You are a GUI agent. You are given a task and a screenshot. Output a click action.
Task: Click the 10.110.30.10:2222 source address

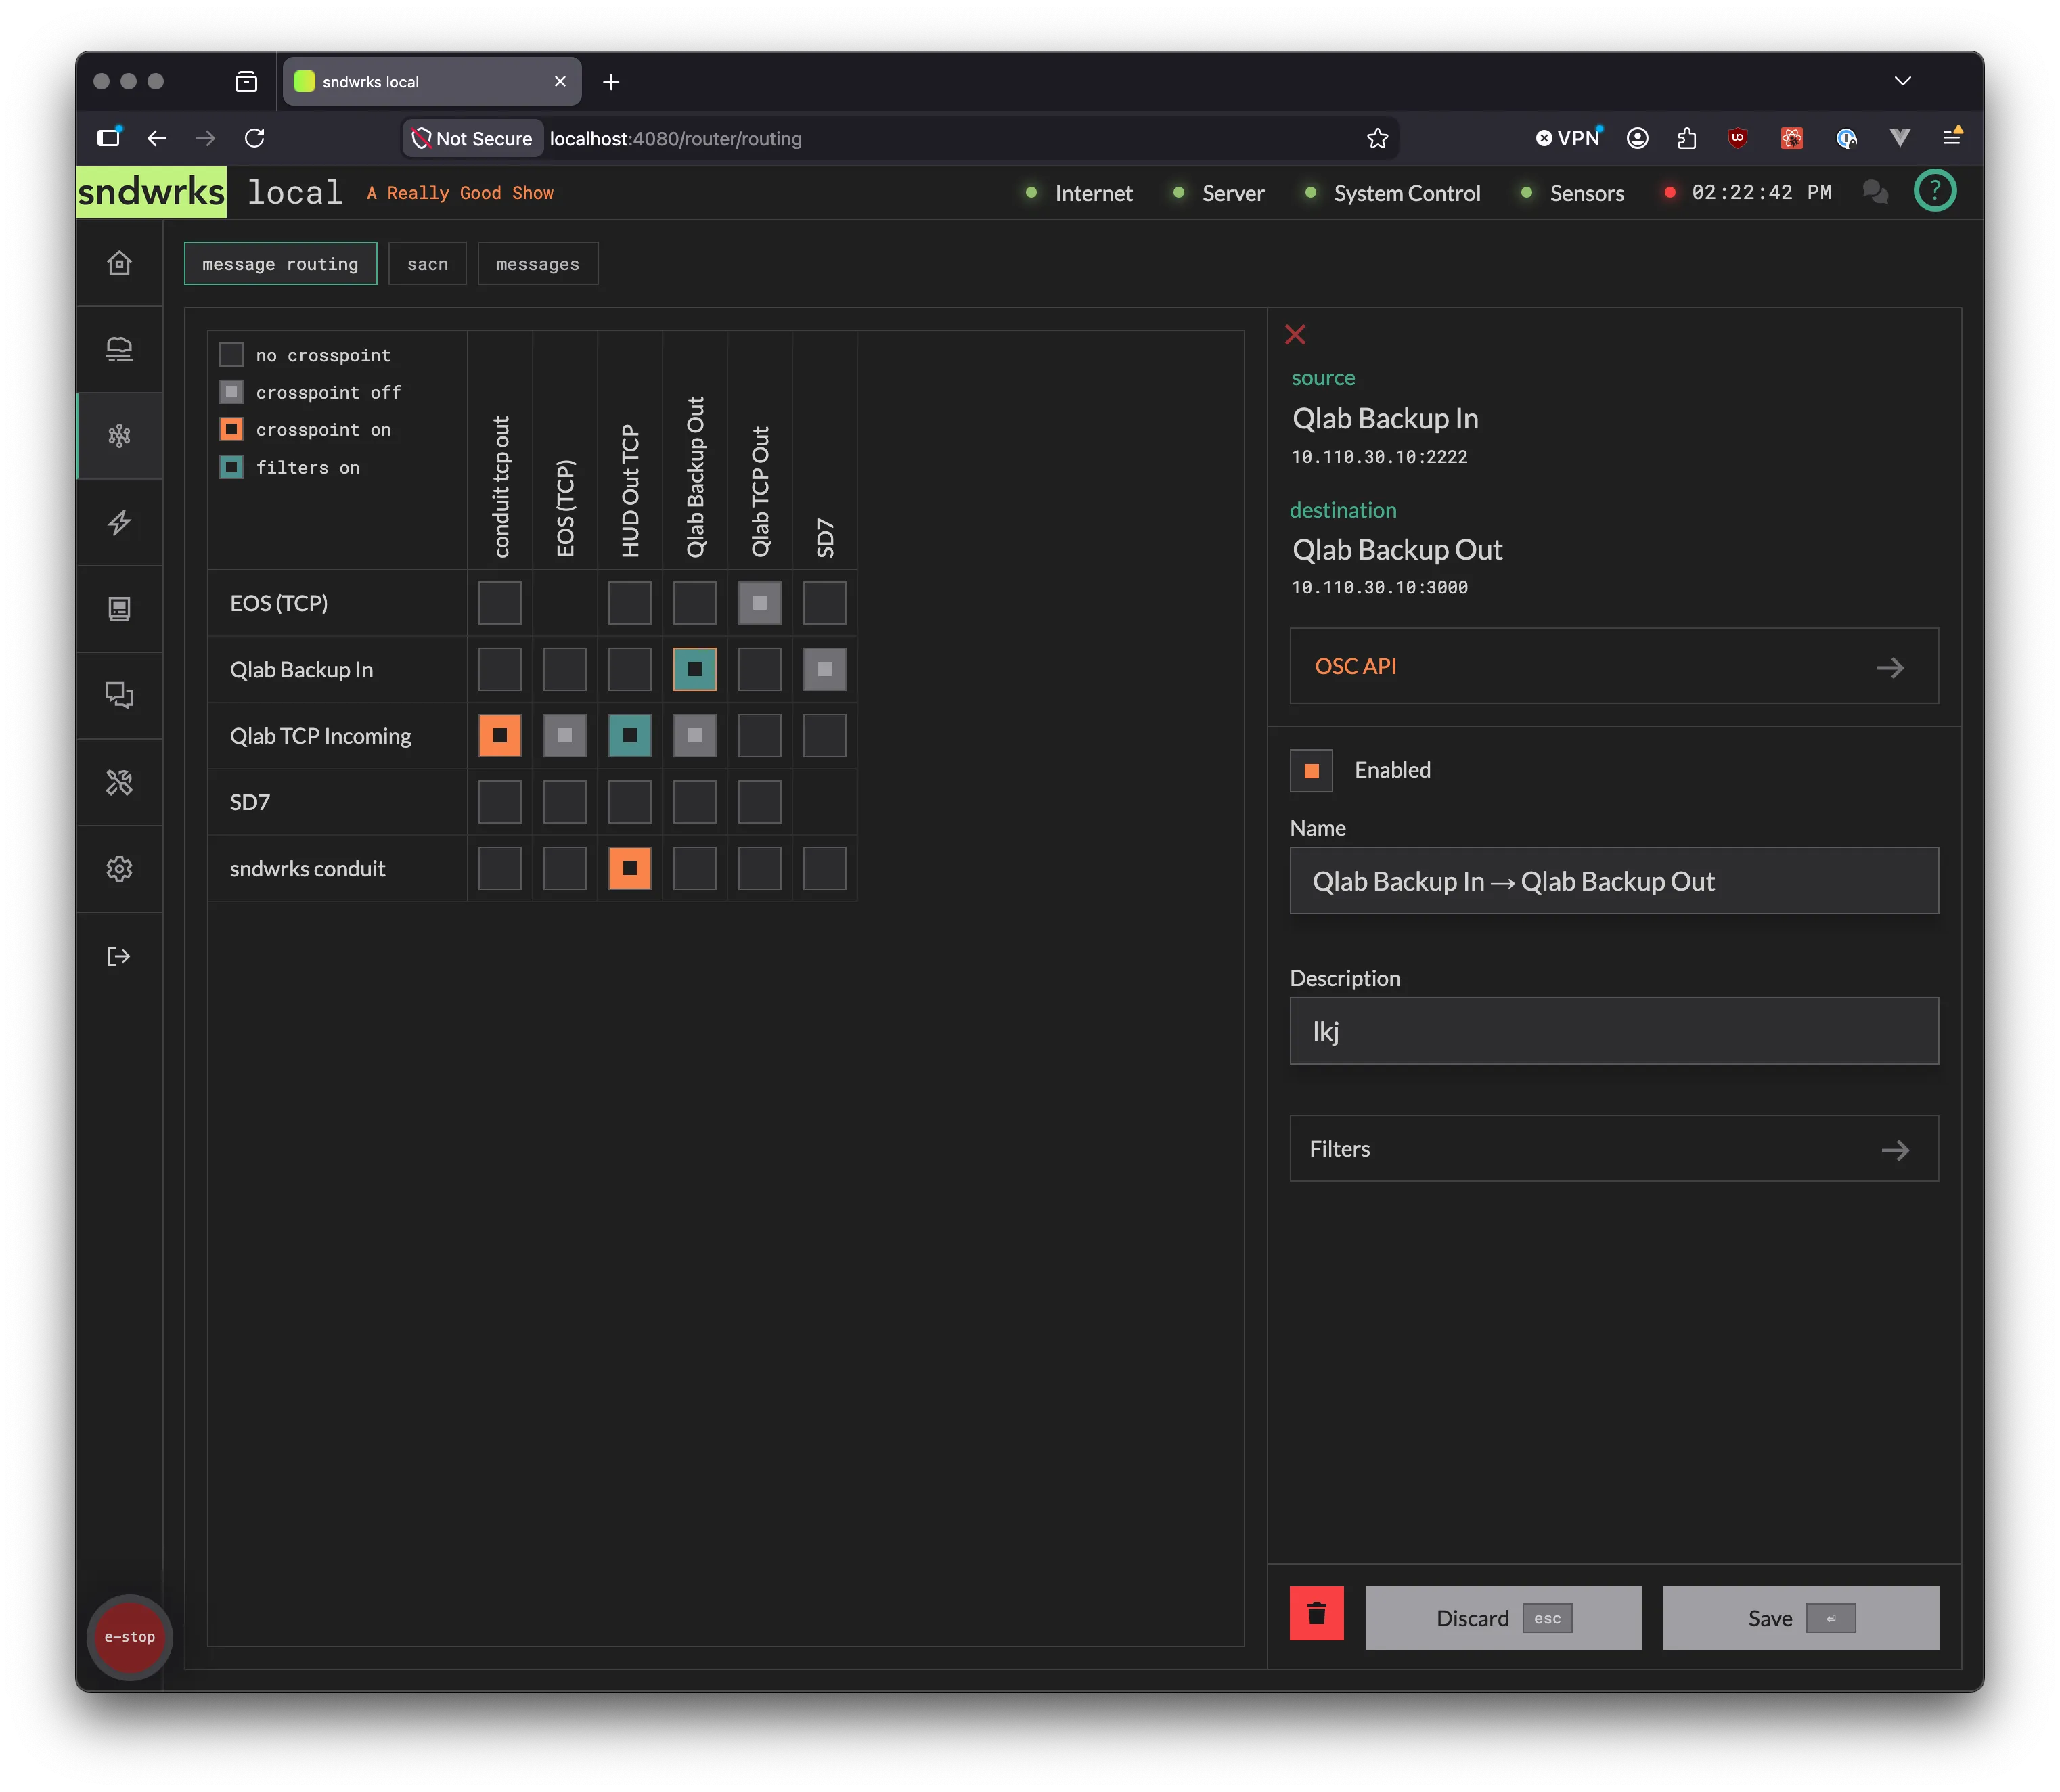(x=1379, y=457)
